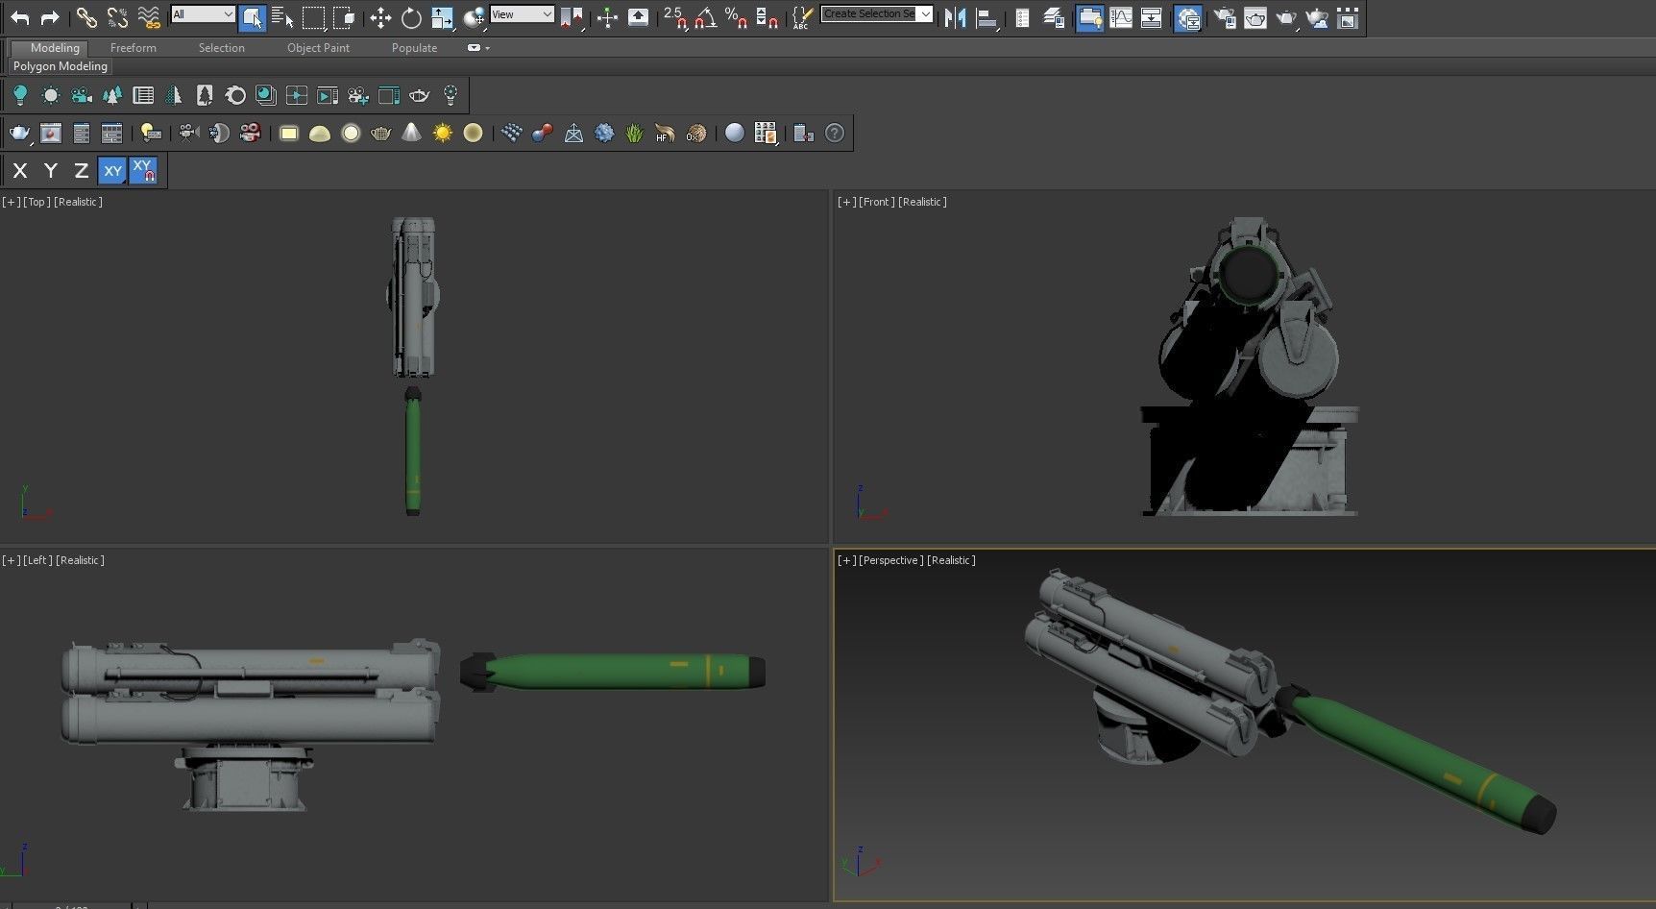This screenshot has width=1656, height=909.
Task: Switch to the Freeform ribbon tab
Action: pyautogui.click(x=134, y=48)
